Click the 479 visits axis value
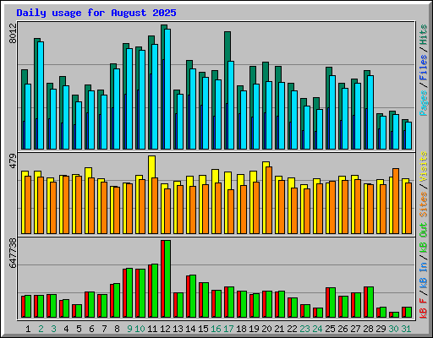The image size is (433, 338). [x=13, y=161]
